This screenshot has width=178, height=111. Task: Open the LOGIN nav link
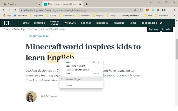(133, 23)
